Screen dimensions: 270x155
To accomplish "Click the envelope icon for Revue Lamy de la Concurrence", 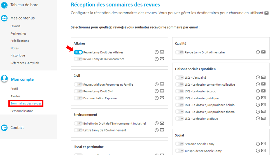I will click(162, 59).
